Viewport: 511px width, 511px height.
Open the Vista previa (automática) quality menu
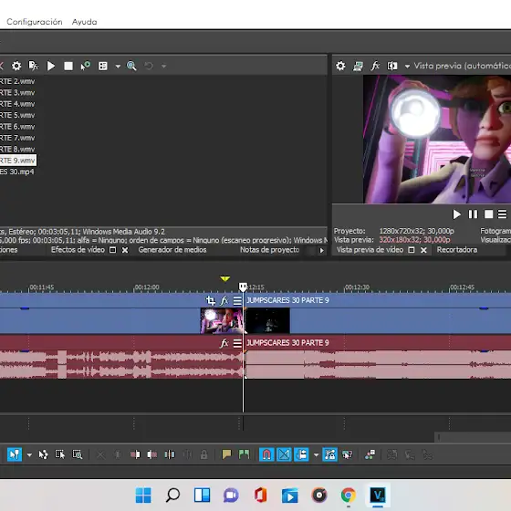point(462,66)
